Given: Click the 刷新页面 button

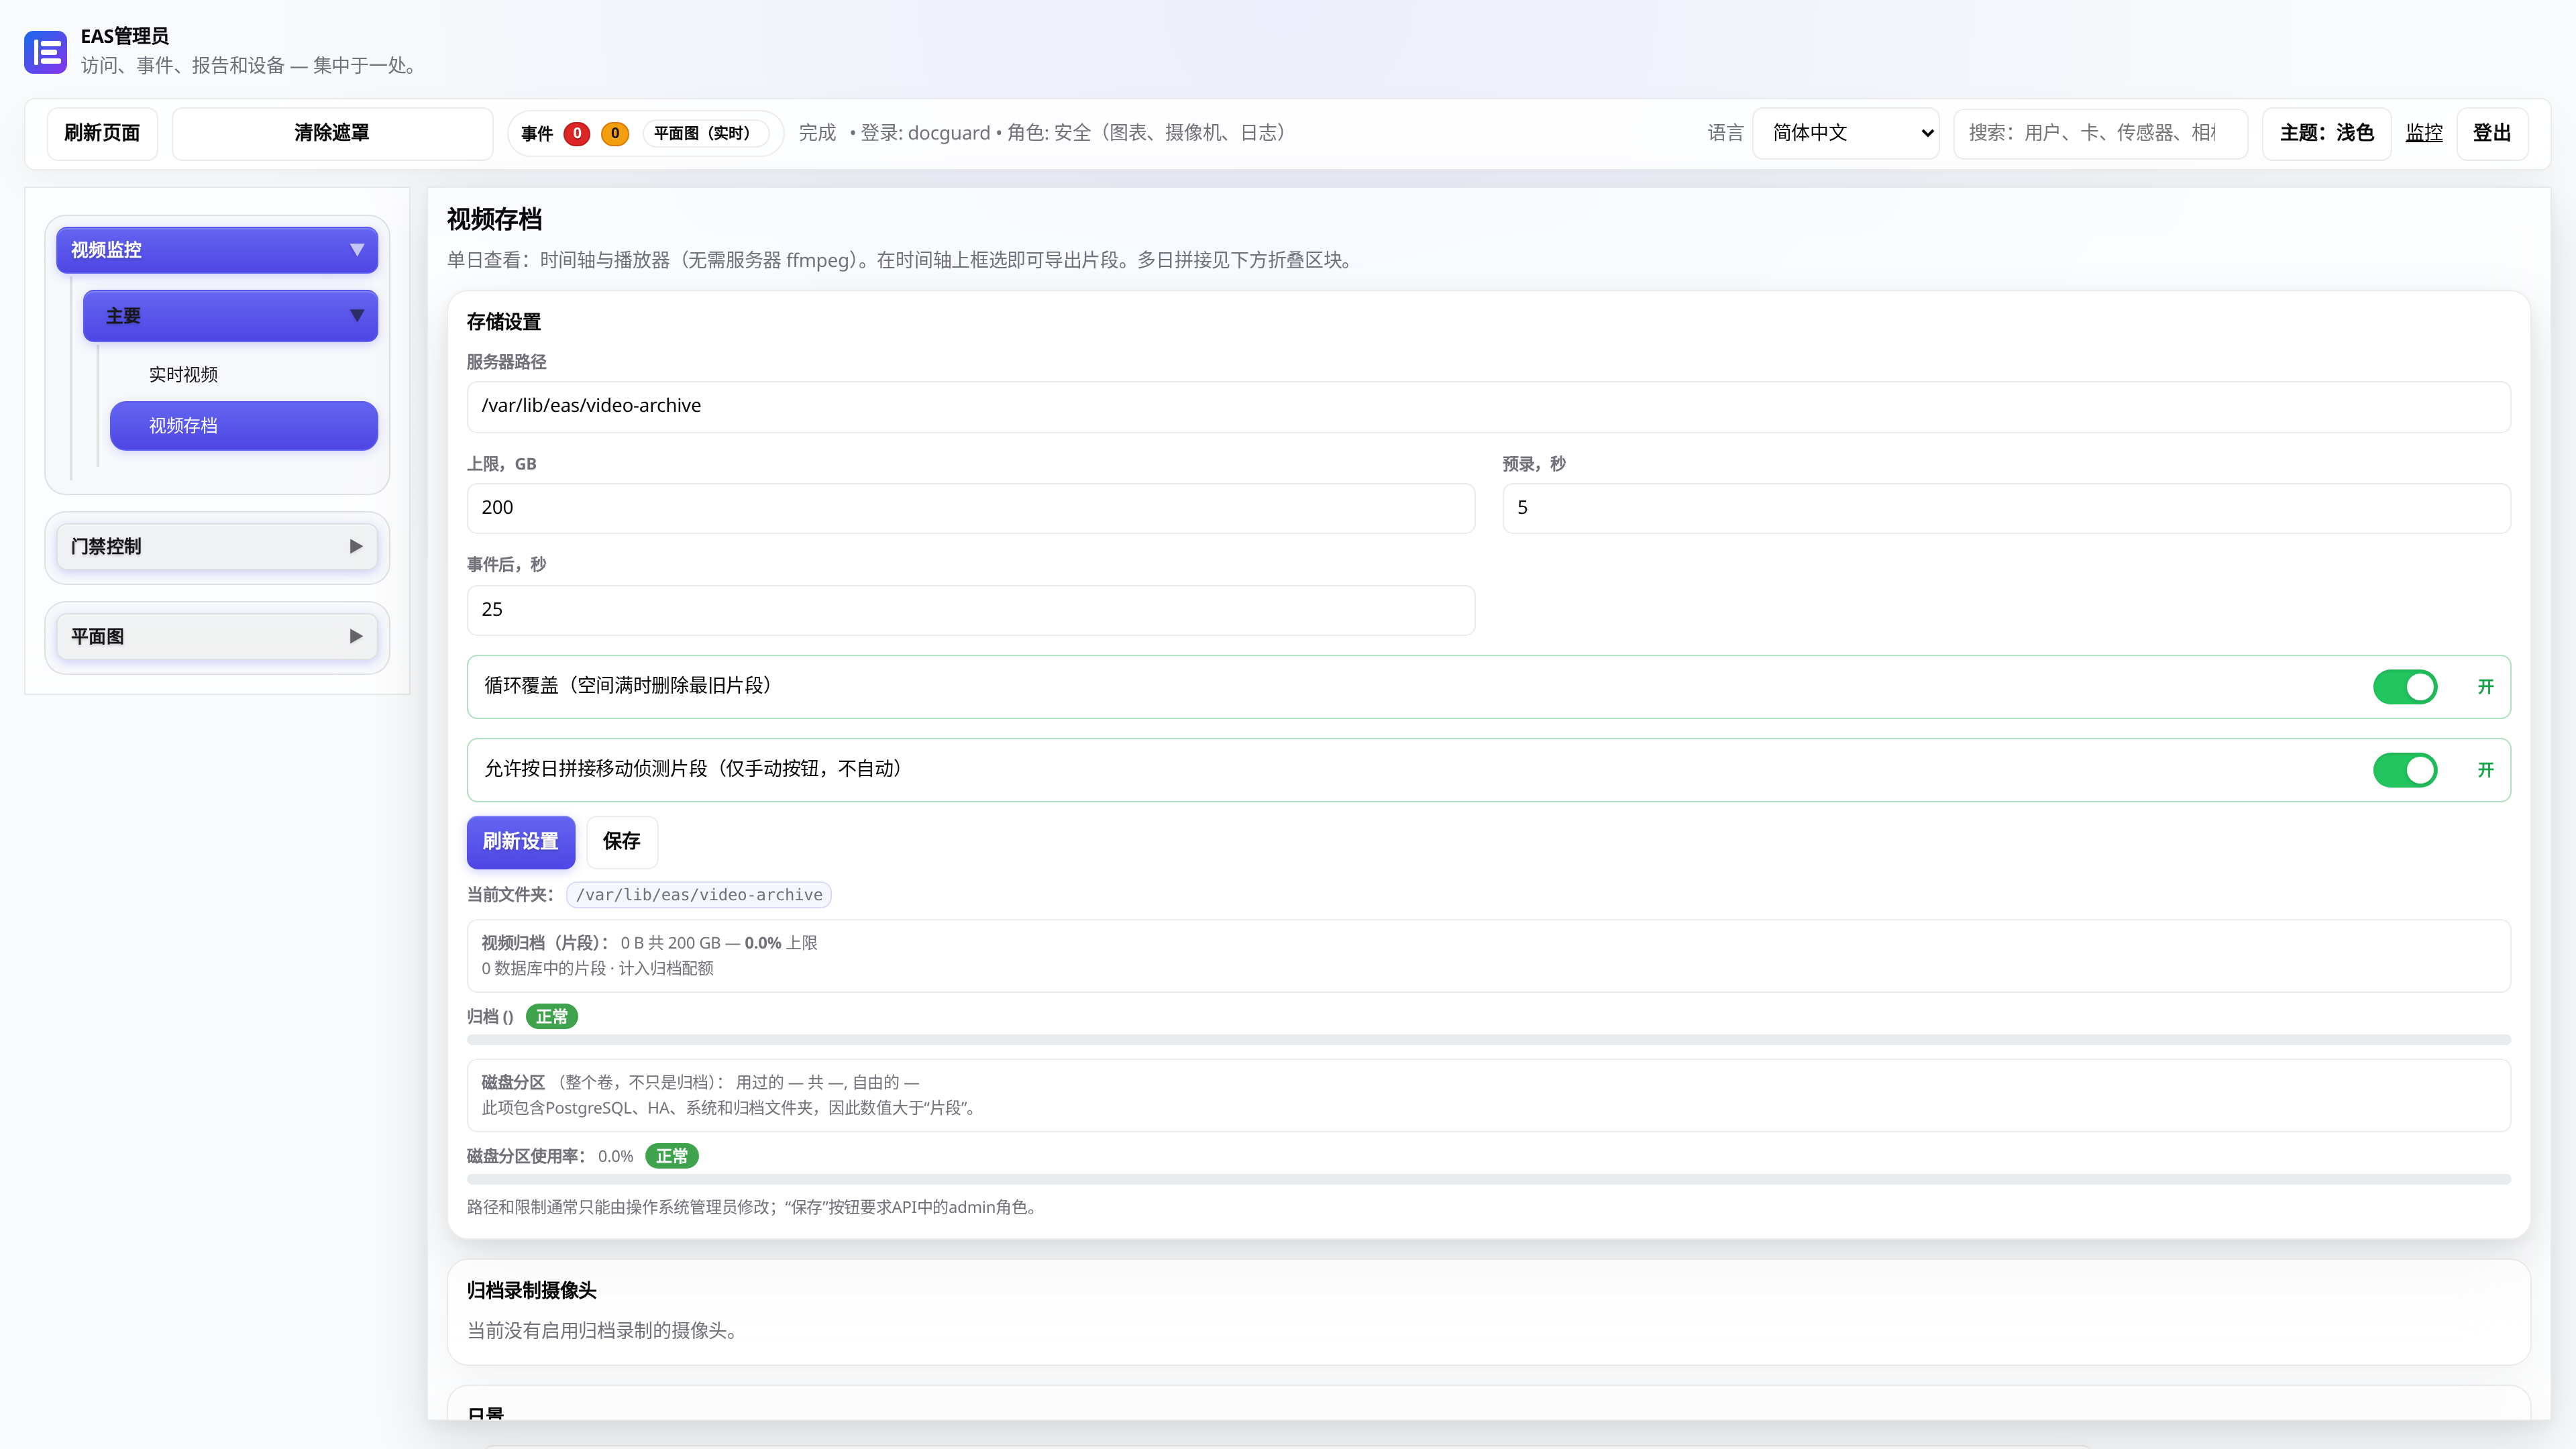Looking at the screenshot, I should tap(102, 133).
